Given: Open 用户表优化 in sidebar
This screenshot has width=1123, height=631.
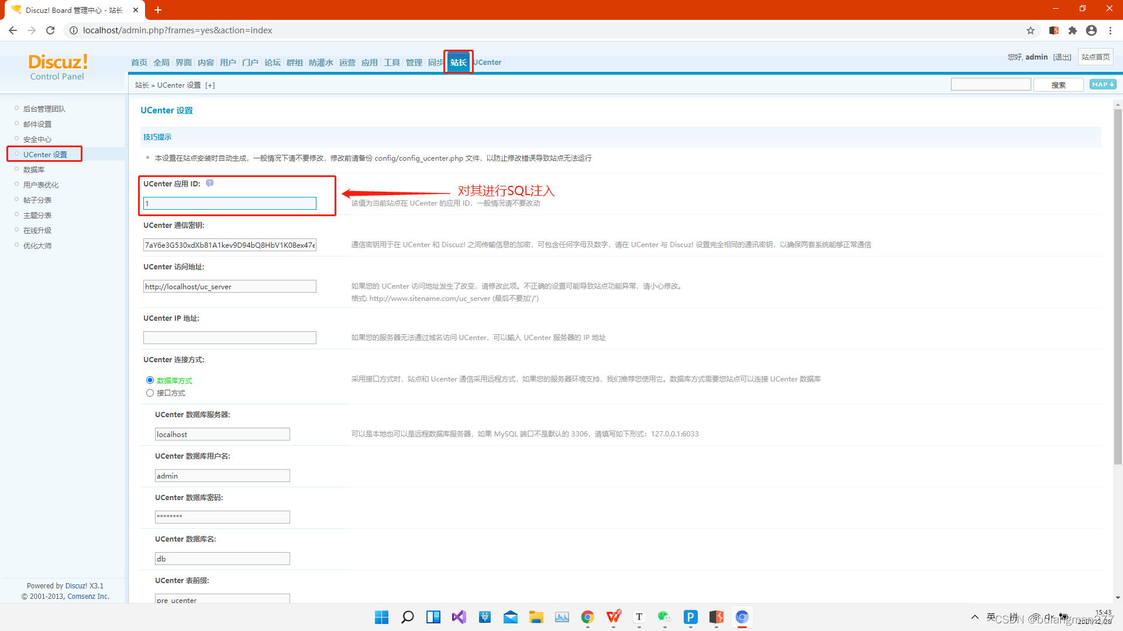Looking at the screenshot, I should (x=41, y=185).
